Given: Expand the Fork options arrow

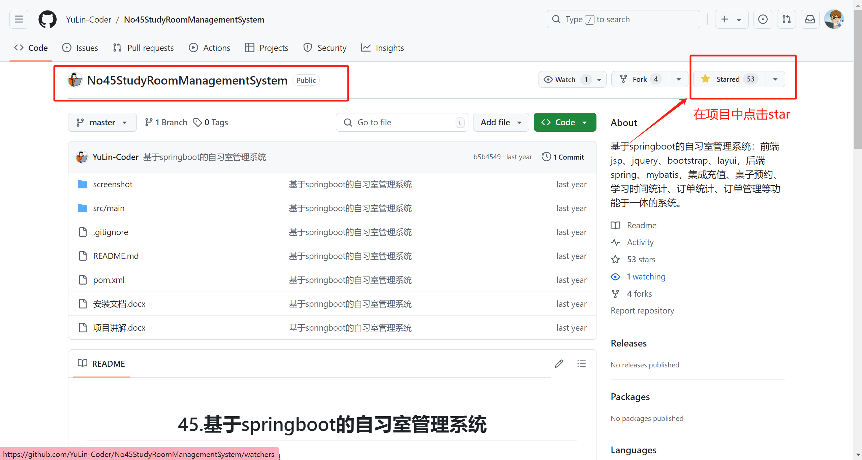Looking at the screenshot, I should pos(679,79).
